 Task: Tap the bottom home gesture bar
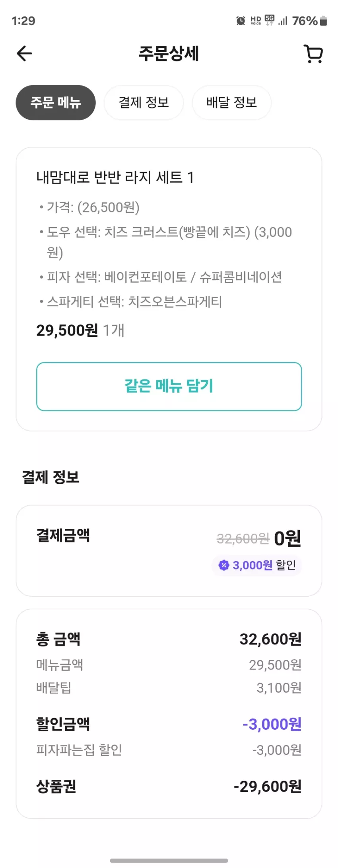169,860
